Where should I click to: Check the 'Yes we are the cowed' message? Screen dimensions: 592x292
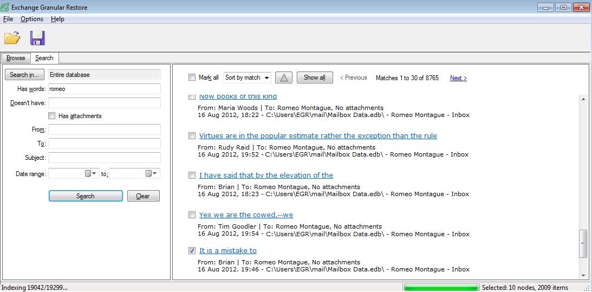pyautogui.click(x=192, y=215)
